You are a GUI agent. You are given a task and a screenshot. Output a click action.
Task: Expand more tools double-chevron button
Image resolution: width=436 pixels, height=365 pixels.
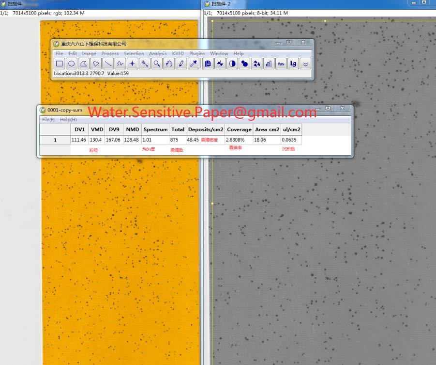[306, 64]
